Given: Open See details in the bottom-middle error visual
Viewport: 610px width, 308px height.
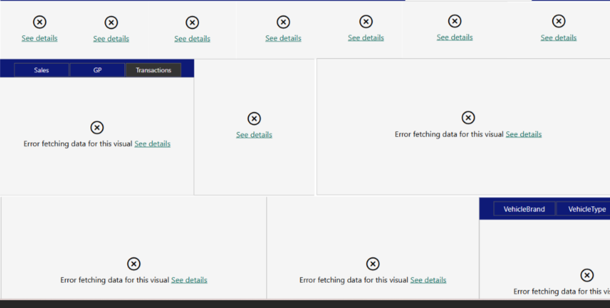Looking at the screenshot, I should coord(428,280).
